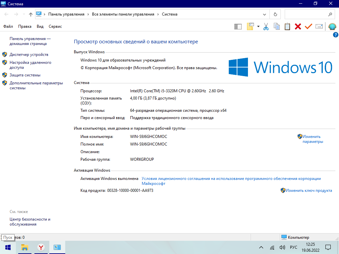Click the Copy icon in toolbar

pos(276,26)
